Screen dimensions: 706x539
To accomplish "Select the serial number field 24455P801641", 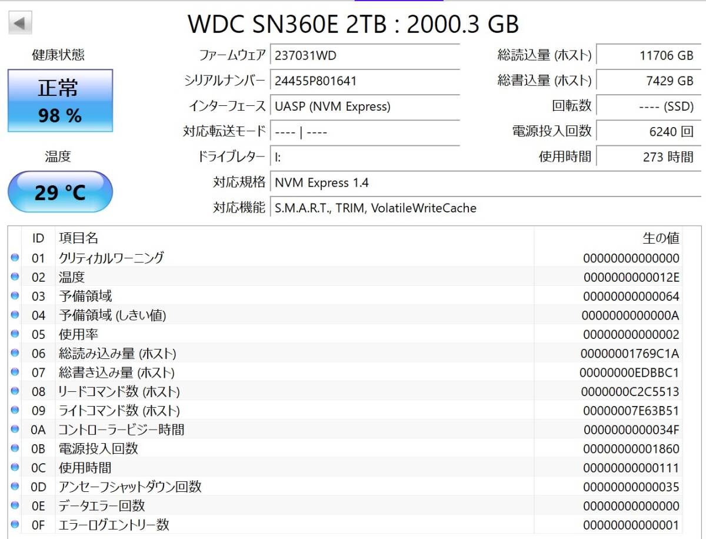I will click(x=365, y=81).
